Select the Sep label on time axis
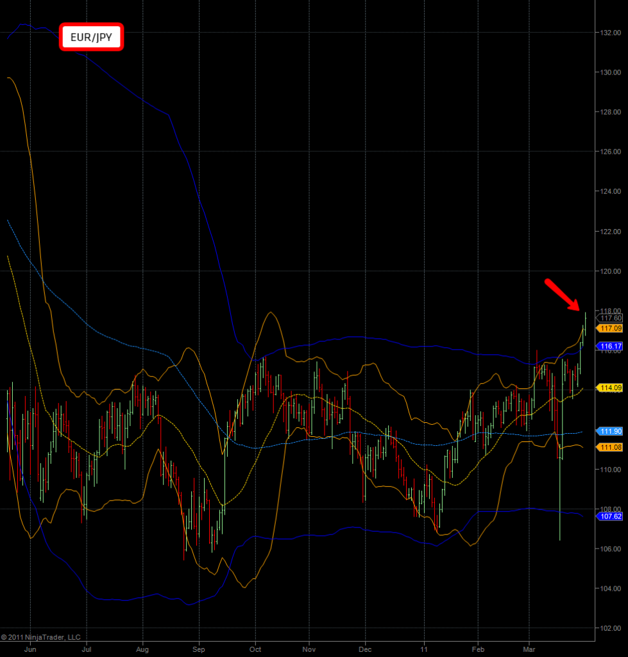Screen dimensions: 628x657 (198, 649)
